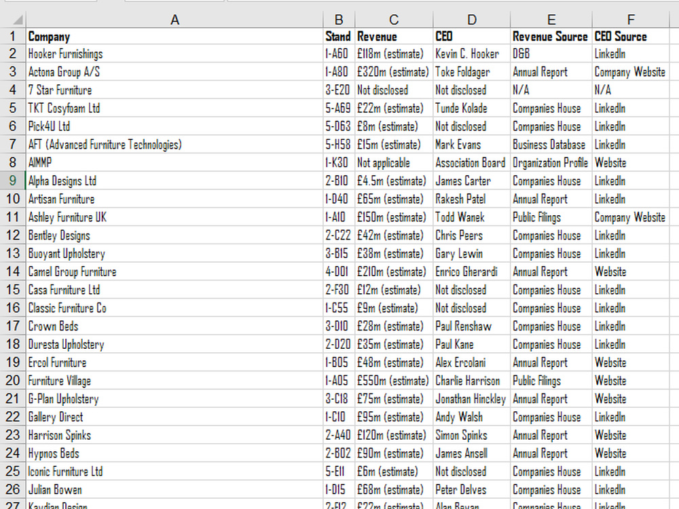The height and width of the screenshot is (509, 679).
Task: Click the 'CEO' header cell
Action: (472, 36)
